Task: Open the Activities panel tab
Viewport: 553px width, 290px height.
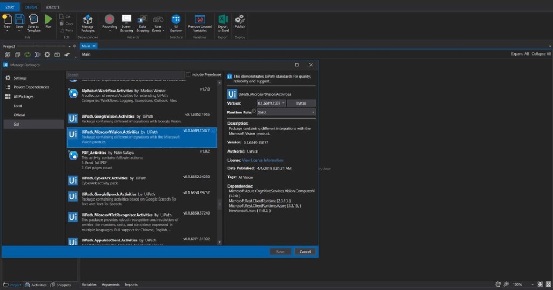Action: (36, 285)
